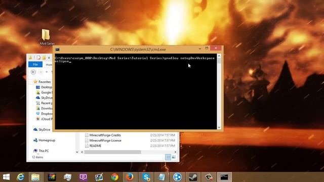Launch Internet Explorer from the taskbar
Screen dimensions: 324x182
pos(21,177)
